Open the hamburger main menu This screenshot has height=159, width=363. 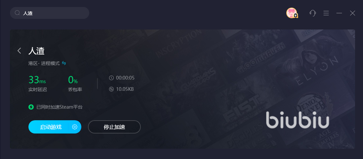coord(326,13)
